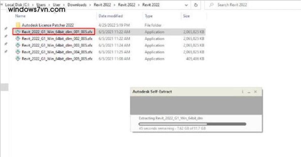Image resolution: width=301 pixels, height=157 pixels.
Task: Click the 4/25/2022 5:19 PM date cell
Action: coord(114,25)
